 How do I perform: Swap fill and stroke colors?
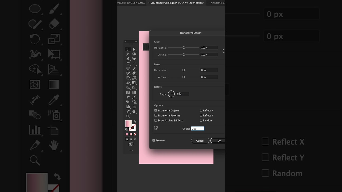[x=135, y=122]
